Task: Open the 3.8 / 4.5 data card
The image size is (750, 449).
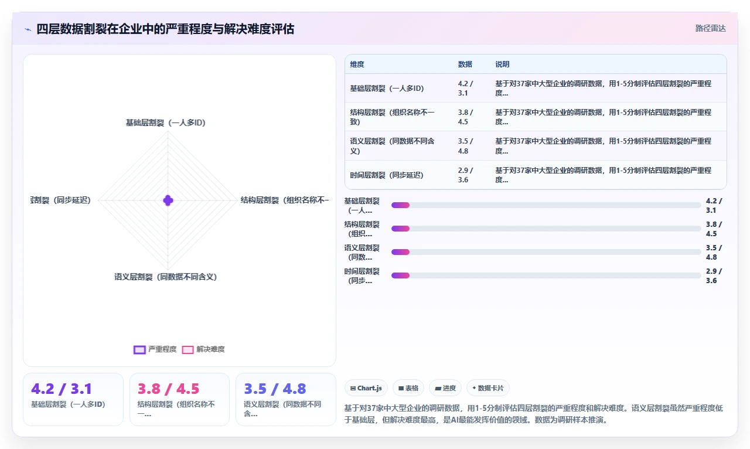Action: 179,399
